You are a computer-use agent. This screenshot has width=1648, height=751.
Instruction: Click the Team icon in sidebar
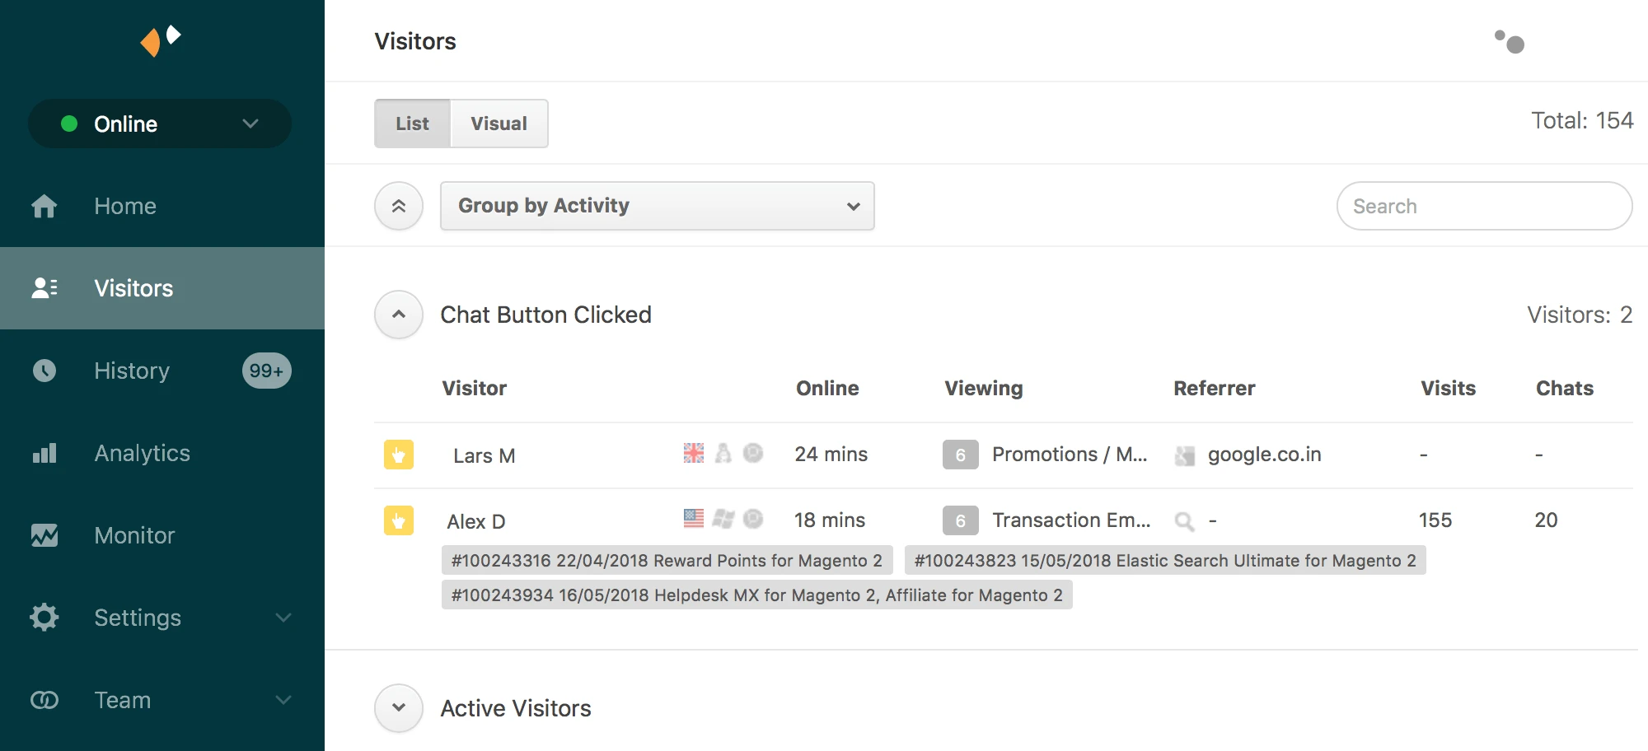click(44, 700)
